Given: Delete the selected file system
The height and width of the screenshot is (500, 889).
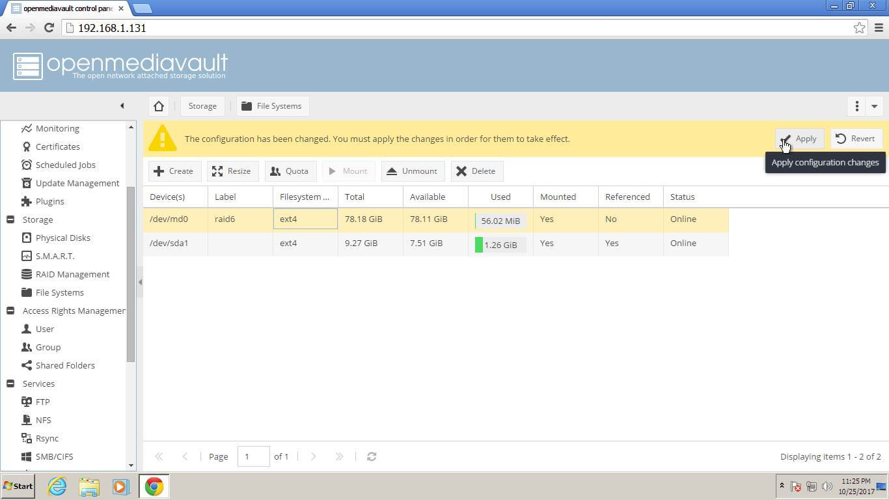Looking at the screenshot, I should coord(476,171).
